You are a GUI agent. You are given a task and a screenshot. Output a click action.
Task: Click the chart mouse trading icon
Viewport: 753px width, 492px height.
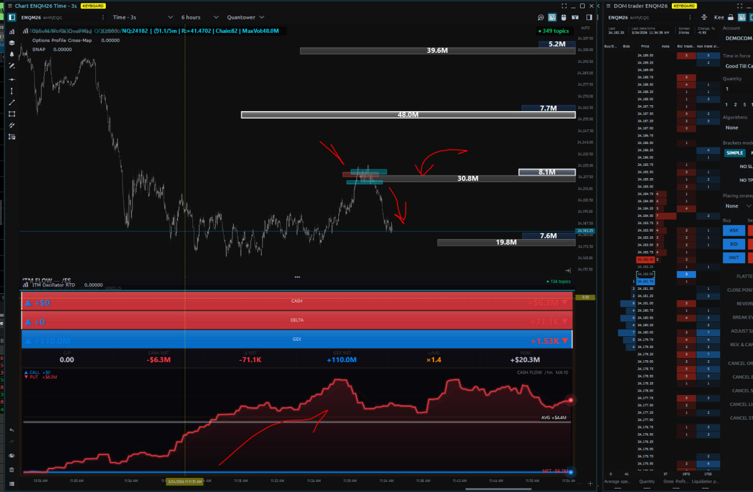563,18
